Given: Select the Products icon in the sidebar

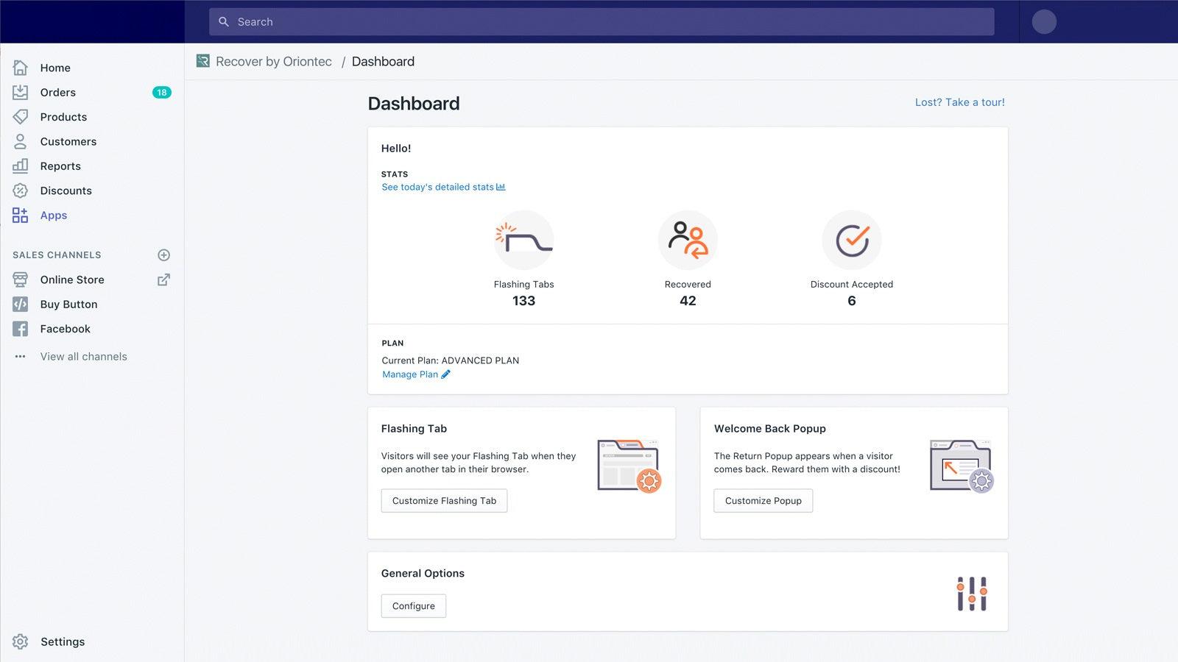Looking at the screenshot, I should click(20, 116).
